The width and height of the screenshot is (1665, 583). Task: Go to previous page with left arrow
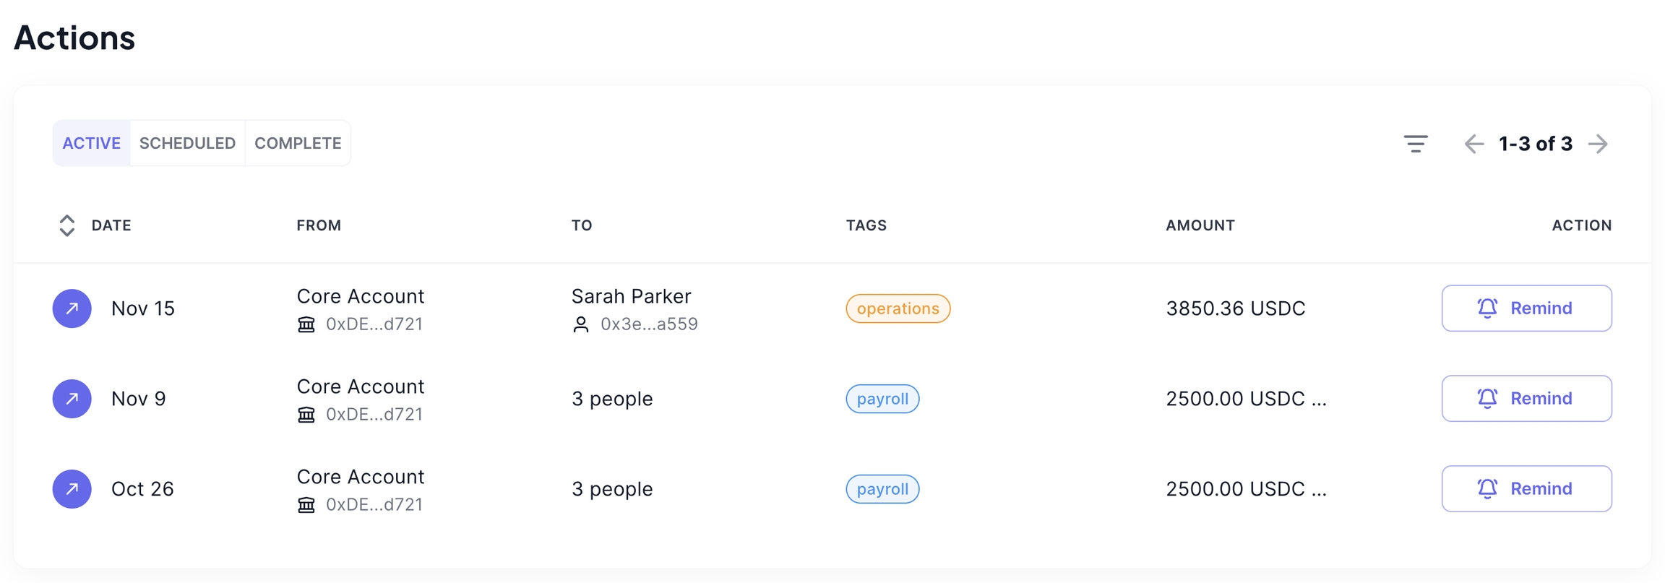point(1473,144)
